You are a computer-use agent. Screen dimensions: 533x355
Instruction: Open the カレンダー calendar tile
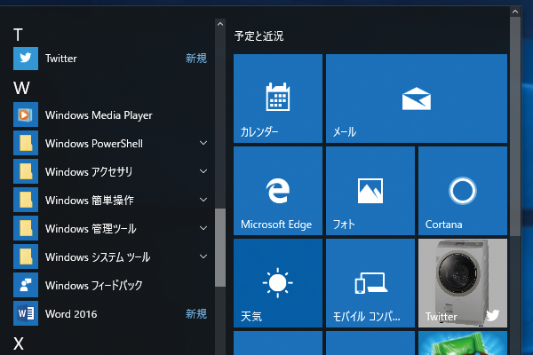pyautogui.click(x=278, y=99)
